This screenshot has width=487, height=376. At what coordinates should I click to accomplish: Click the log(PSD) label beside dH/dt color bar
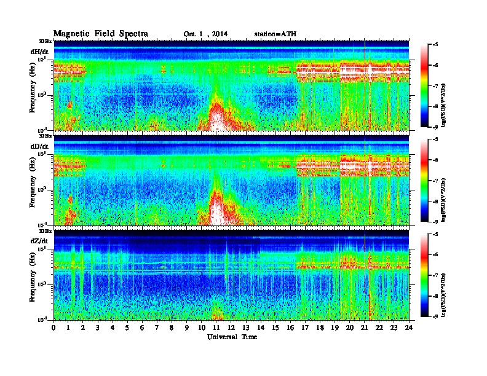[x=444, y=104]
